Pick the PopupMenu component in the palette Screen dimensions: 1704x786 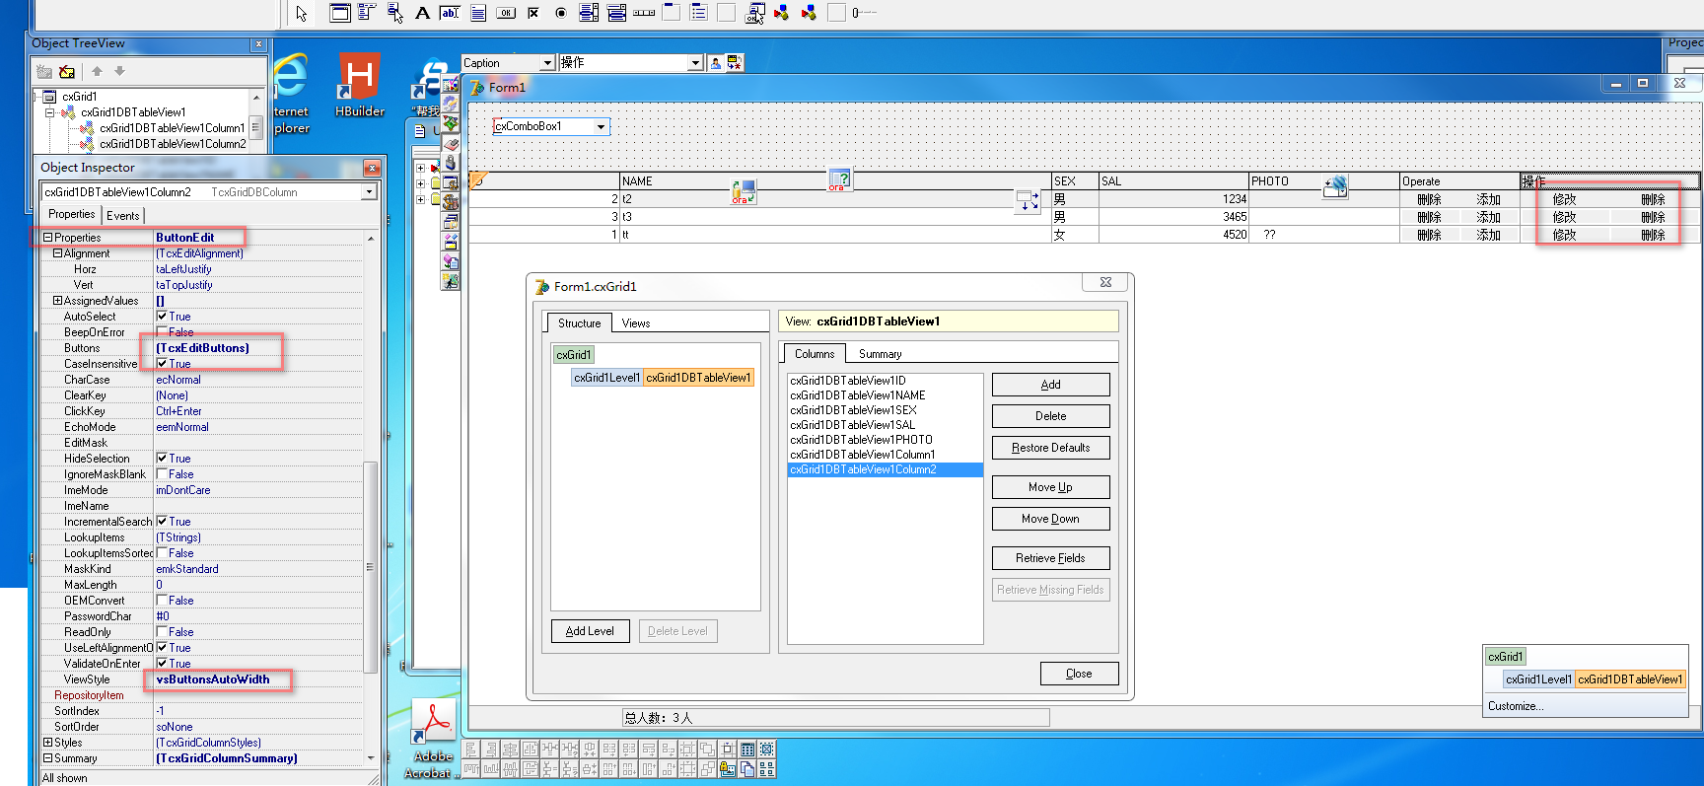click(x=394, y=13)
